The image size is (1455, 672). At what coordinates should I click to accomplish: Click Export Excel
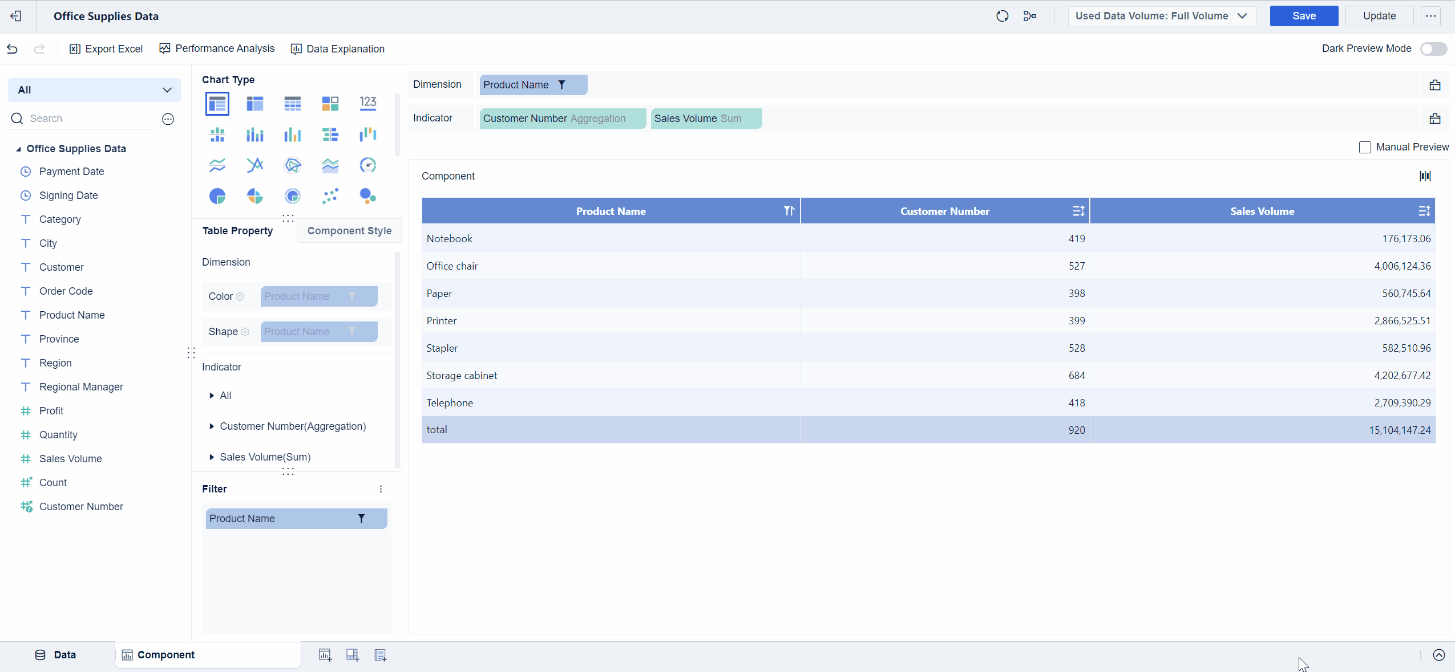106,49
